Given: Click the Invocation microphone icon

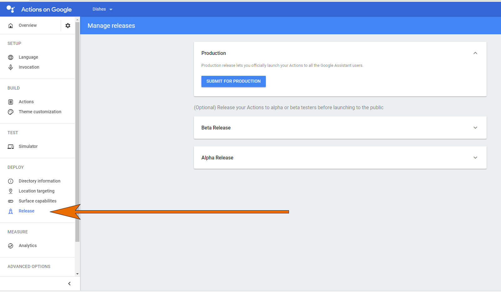Looking at the screenshot, I should coord(11,67).
